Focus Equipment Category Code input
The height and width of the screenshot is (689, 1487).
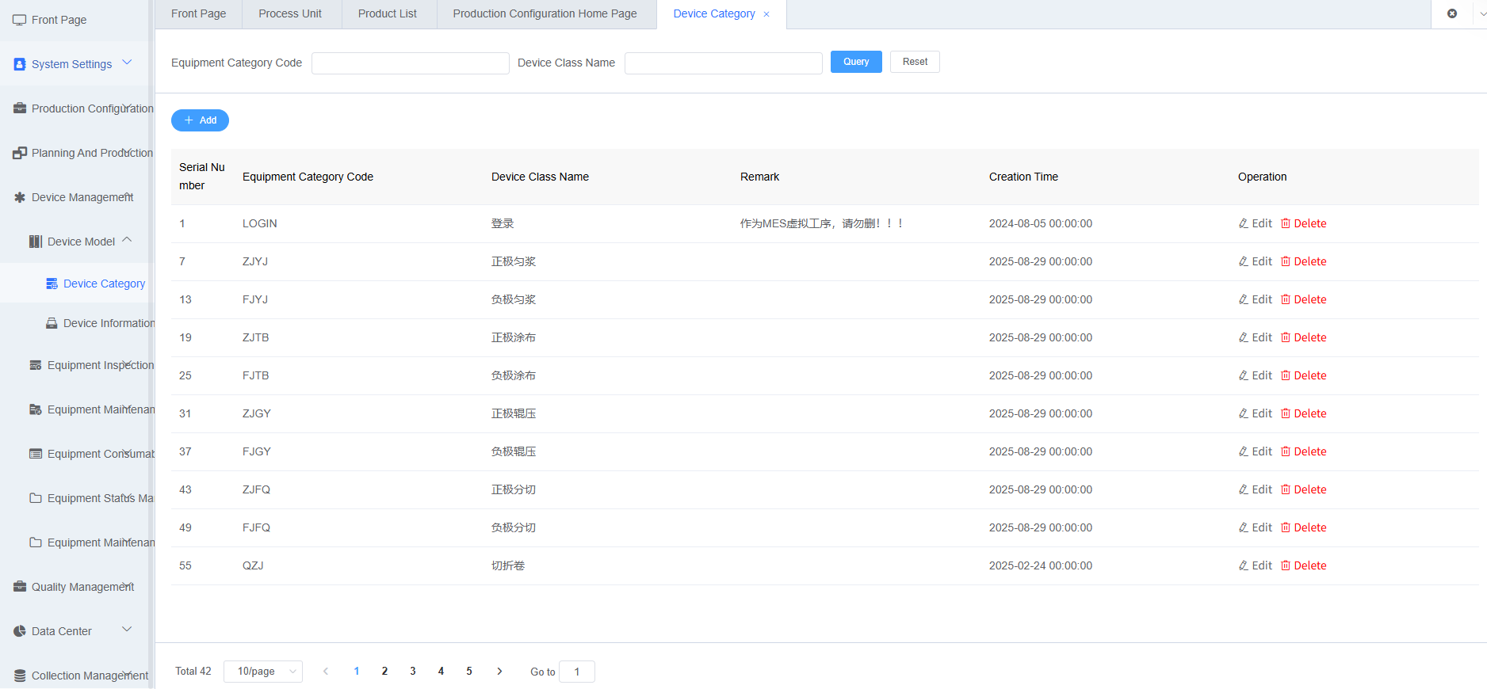411,63
